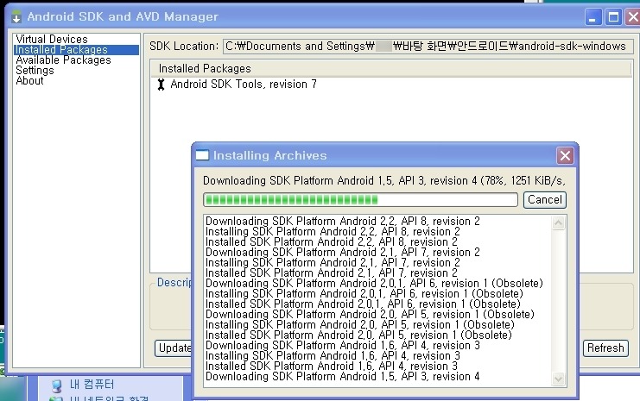Open Virtual Devices section
This screenshot has width=640, height=401.
click(x=52, y=39)
